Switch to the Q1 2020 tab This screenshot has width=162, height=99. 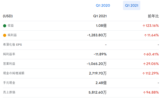point(103,5)
